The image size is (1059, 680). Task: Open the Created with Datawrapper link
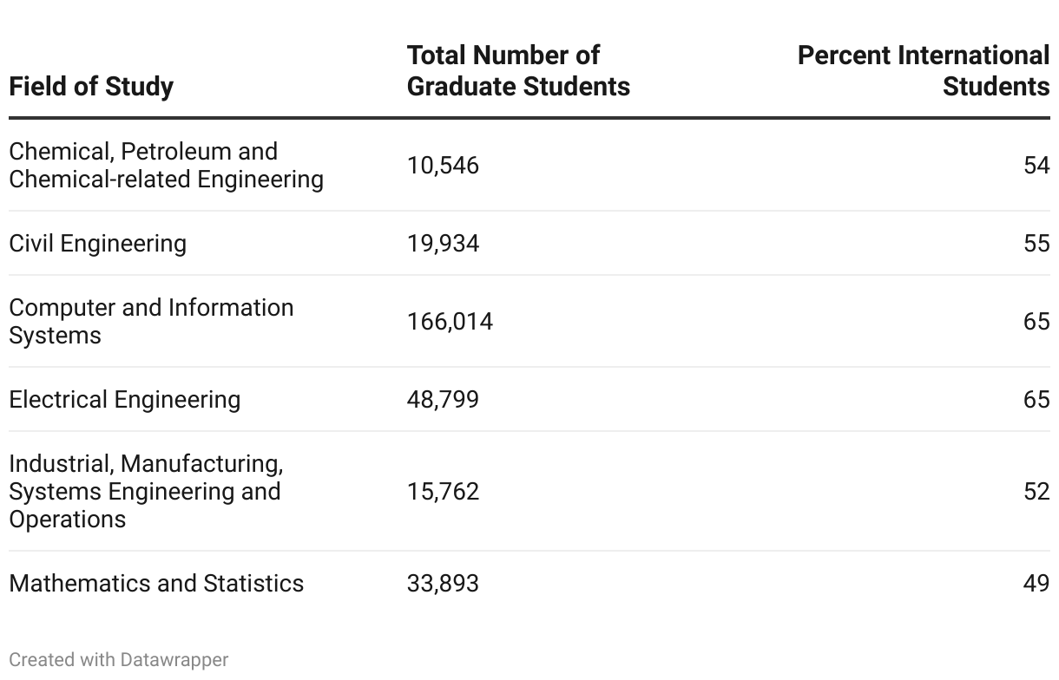119,660
